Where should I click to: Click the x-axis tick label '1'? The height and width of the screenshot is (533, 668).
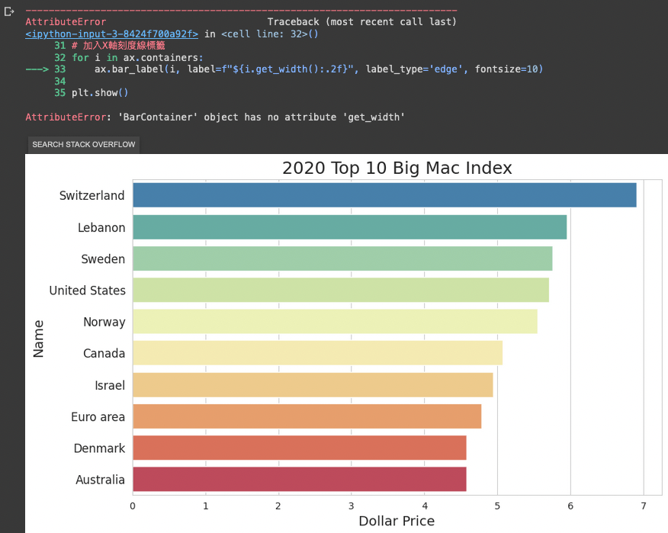point(206,506)
